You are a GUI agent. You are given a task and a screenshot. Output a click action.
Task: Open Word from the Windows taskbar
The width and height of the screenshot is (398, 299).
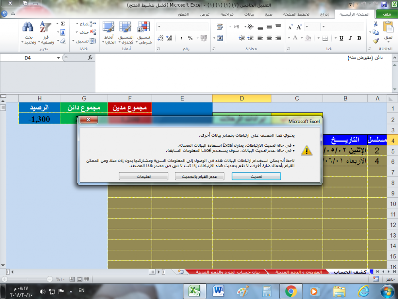click(218, 291)
